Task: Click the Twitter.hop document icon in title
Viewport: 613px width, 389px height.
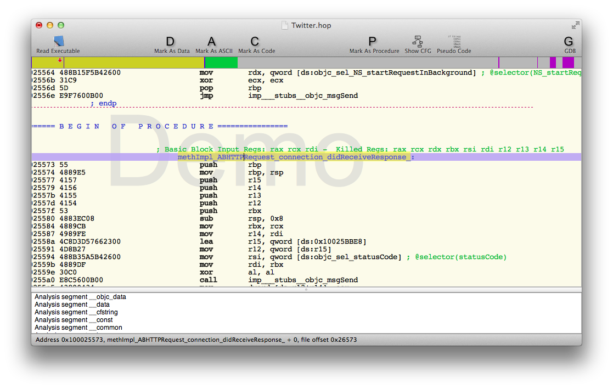Action: coord(284,25)
